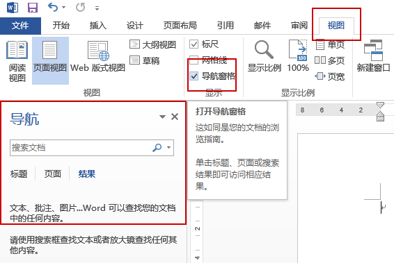The height and width of the screenshot is (263, 394).
Task: Switch to Web 版式视图
Action: (97, 57)
